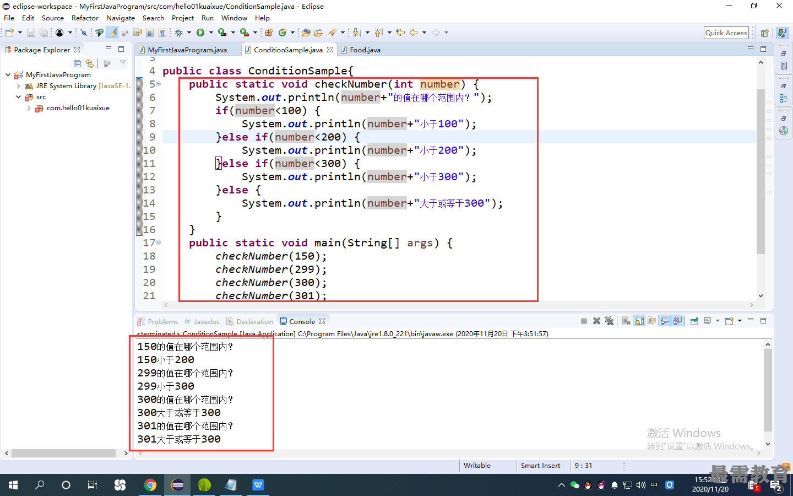Toggle Block Selection Mode button

click(149, 33)
